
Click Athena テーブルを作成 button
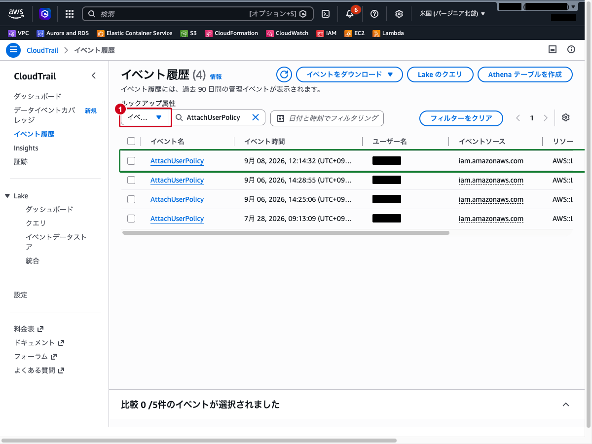pyautogui.click(x=525, y=74)
